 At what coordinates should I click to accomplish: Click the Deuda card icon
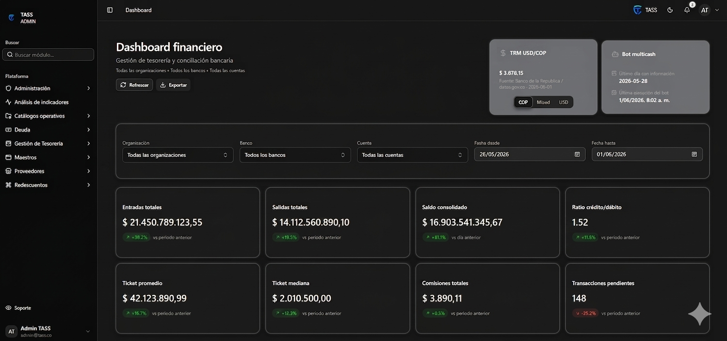[8, 130]
